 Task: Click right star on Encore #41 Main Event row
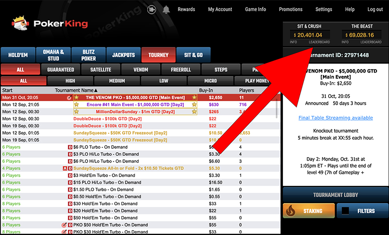point(194,105)
